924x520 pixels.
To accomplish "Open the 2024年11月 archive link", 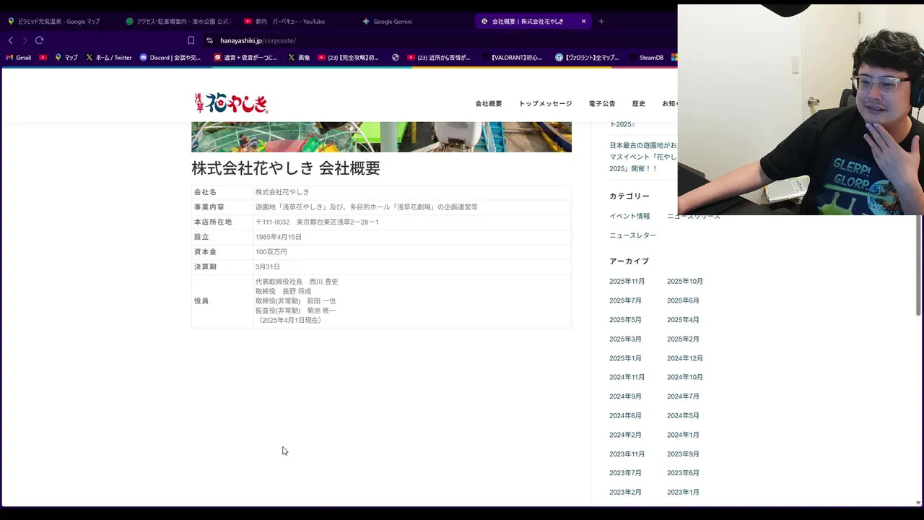I will pos(627,377).
